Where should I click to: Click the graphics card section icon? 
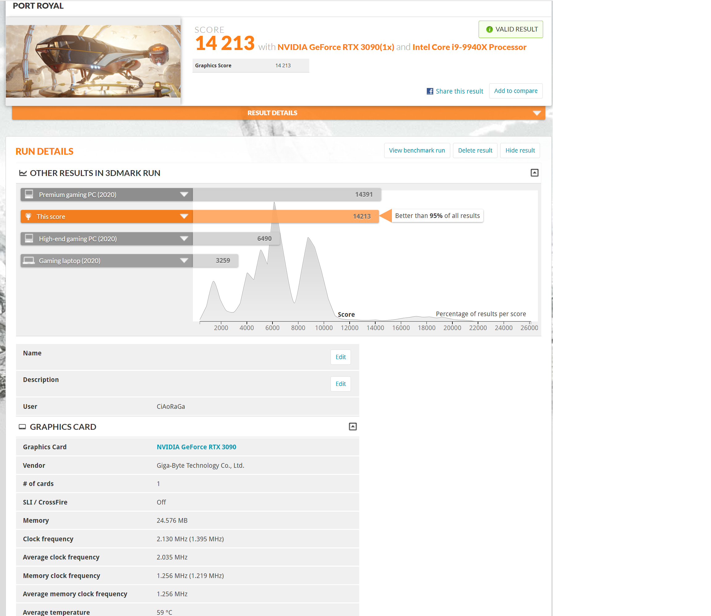point(22,427)
